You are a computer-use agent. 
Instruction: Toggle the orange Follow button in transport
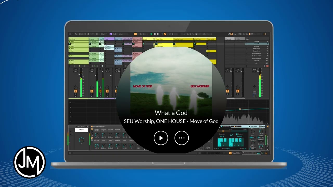tap(135, 34)
